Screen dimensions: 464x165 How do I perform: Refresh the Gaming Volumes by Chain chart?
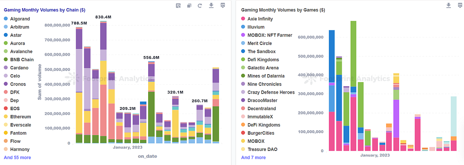[x=200, y=5]
